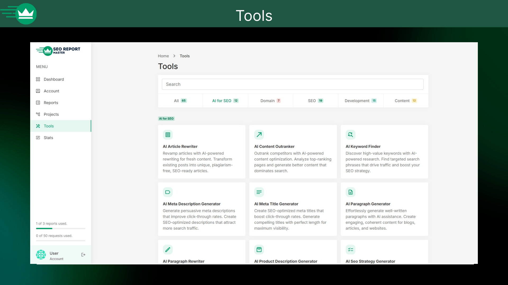Click the AI Article Rewriter document icon
Screen dimensions: 508x285
[x=168, y=135]
